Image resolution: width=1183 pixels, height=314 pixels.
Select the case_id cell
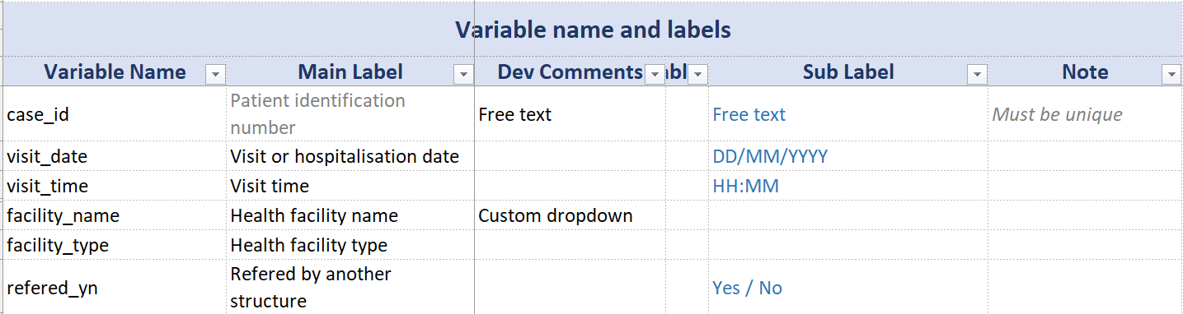click(115, 114)
